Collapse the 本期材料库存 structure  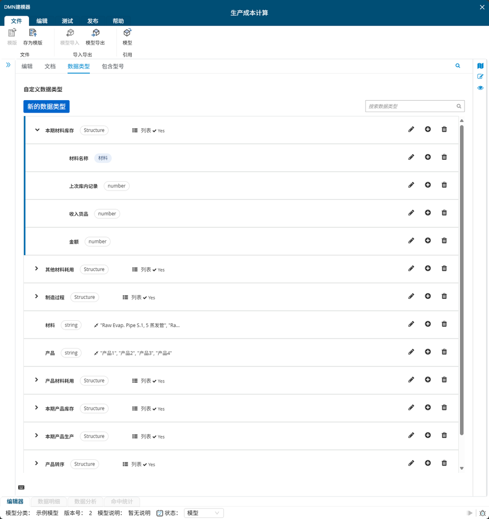click(x=37, y=130)
